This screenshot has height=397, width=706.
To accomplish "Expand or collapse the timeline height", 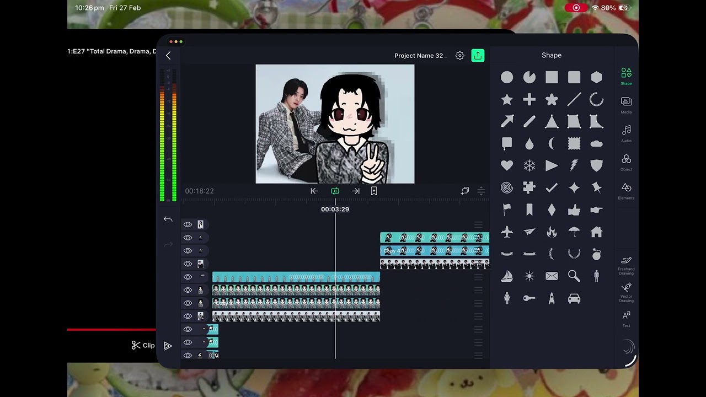I will (x=481, y=191).
